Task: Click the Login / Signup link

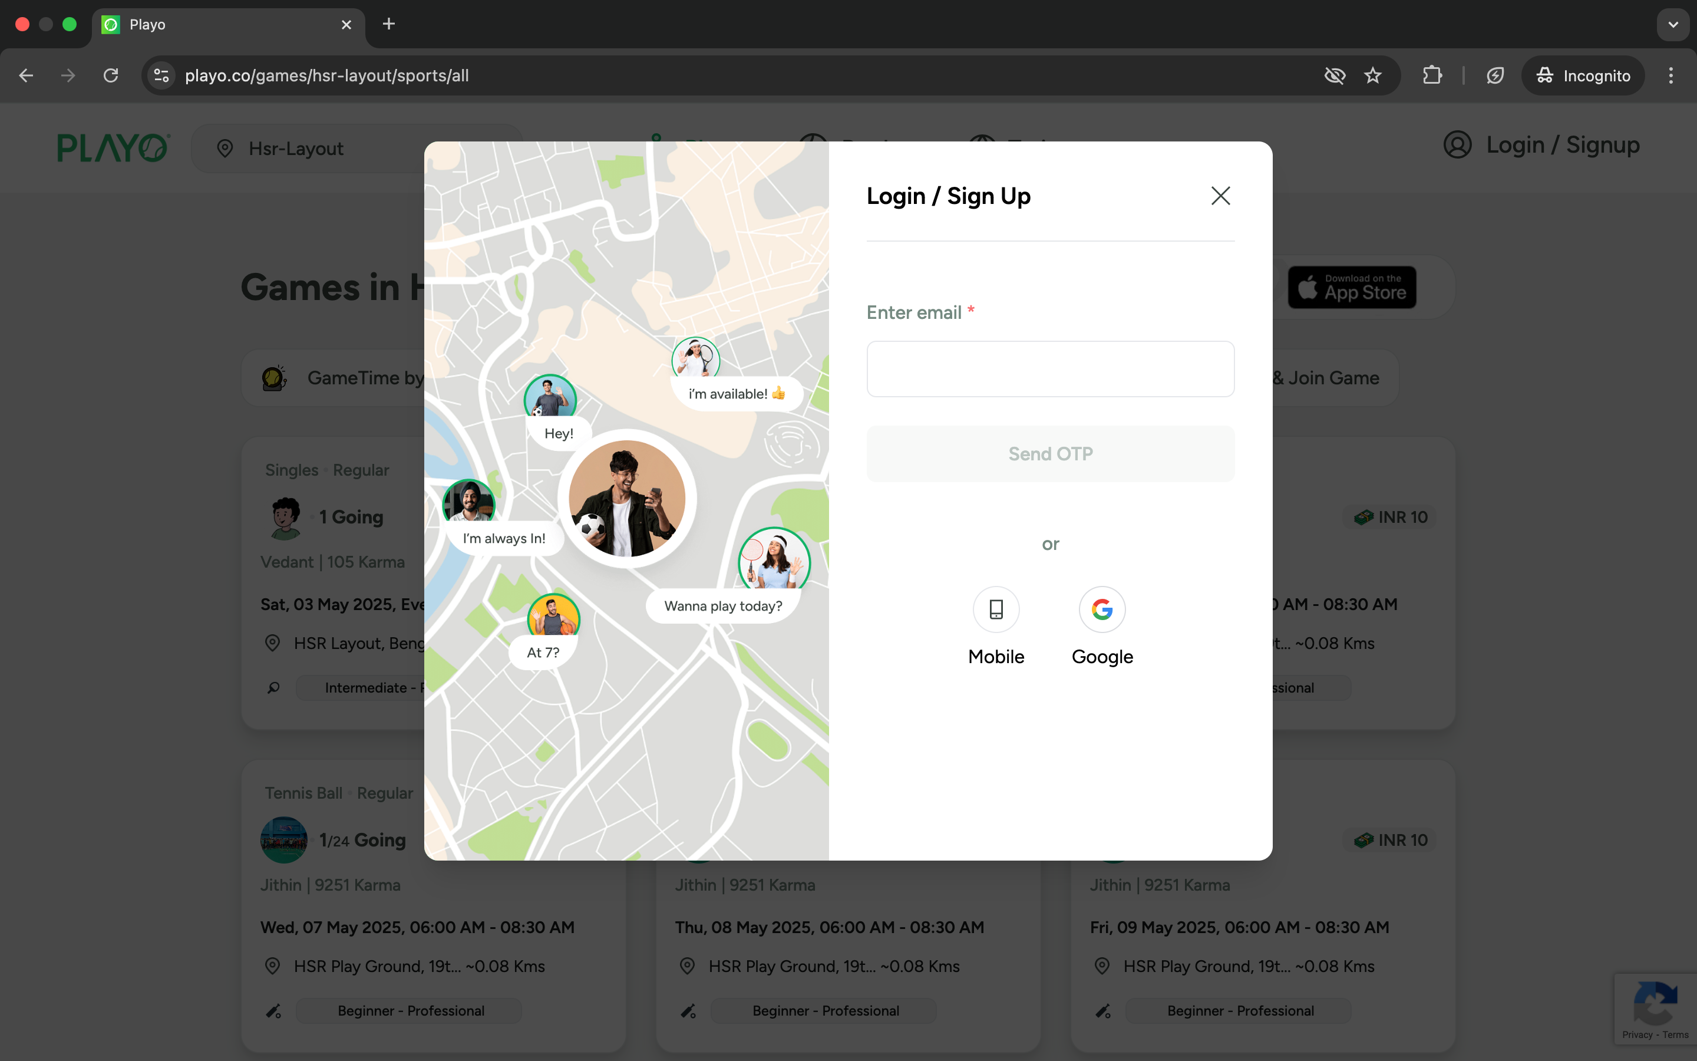Action: (1563, 144)
